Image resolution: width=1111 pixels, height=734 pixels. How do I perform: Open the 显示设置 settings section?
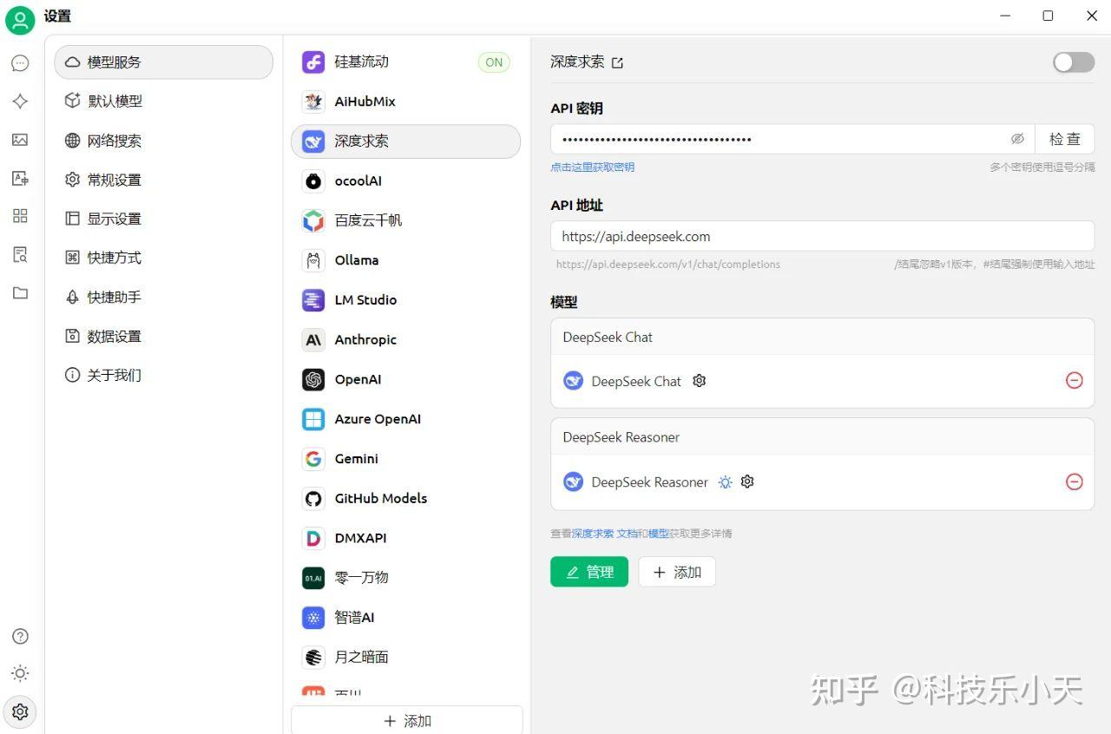[x=113, y=219]
